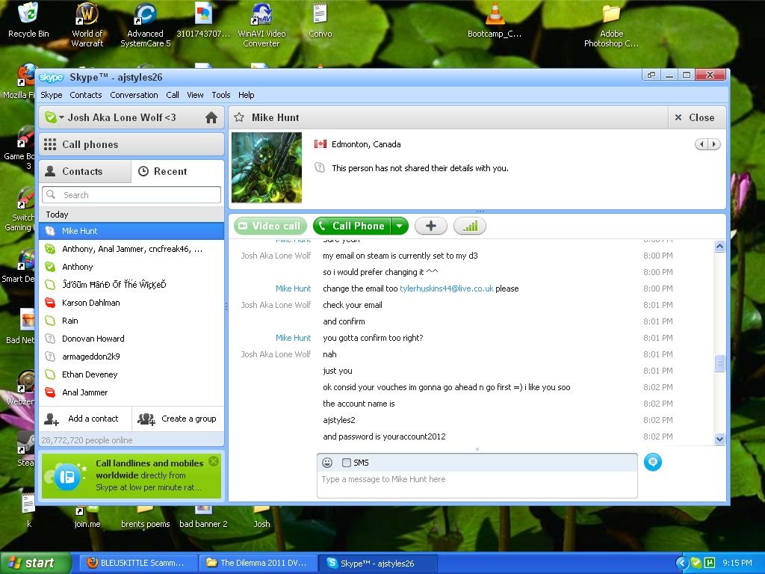This screenshot has width=765, height=574.
Task: Open the Skype menu
Action: point(52,95)
